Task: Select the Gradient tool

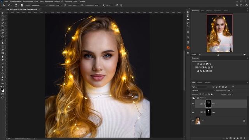Action: click(x=3, y=53)
